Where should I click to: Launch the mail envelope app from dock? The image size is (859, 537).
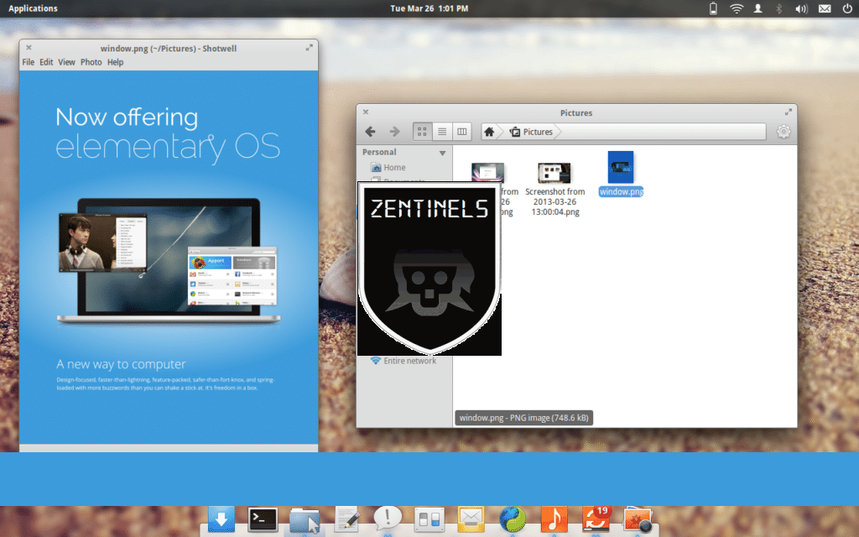click(x=471, y=519)
